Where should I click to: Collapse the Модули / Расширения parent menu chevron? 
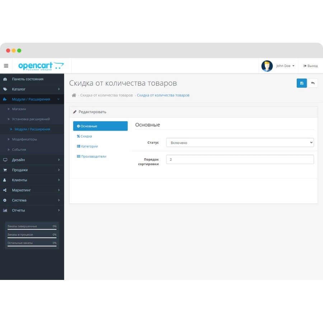click(58, 99)
